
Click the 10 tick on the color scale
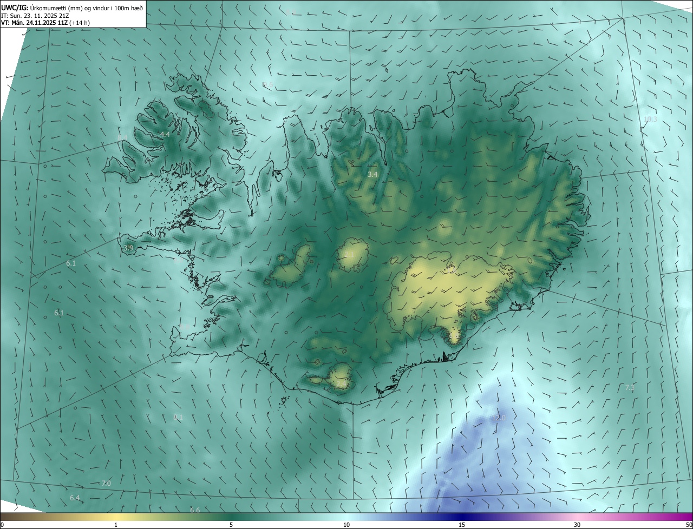[x=346, y=525]
